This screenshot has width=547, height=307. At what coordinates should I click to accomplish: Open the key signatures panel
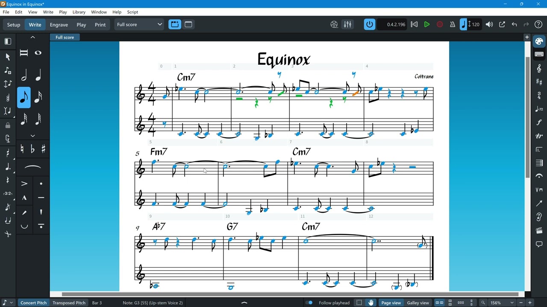coord(539,82)
